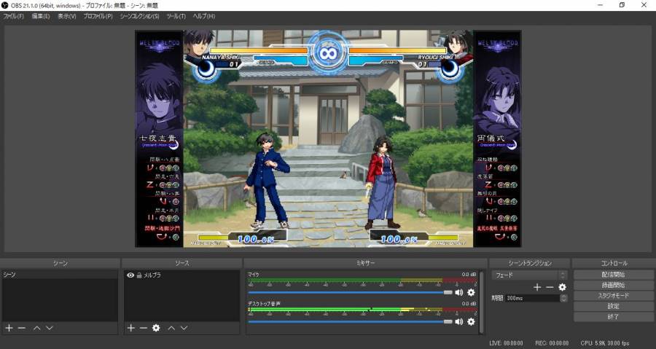The image size is (656, 349).
Task: Click the REC: 00:00:00 status text
Action: 552,343
